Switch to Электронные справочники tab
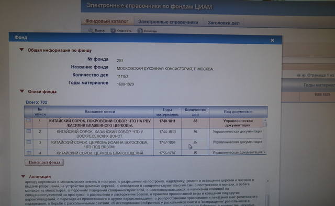The height and width of the screenshot is (206, 335). [168, 22]
